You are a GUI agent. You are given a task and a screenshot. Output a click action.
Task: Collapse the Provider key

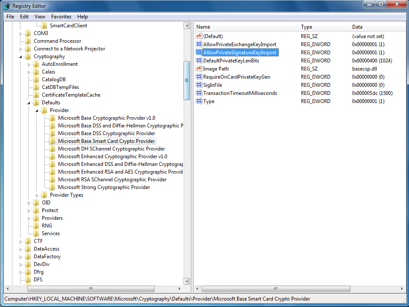(37, 111)
